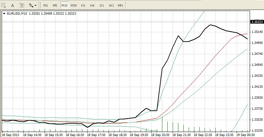Click the 1.33335 price scale value
This screenshot has width=264, height=137.
click(x=257, y=131)
